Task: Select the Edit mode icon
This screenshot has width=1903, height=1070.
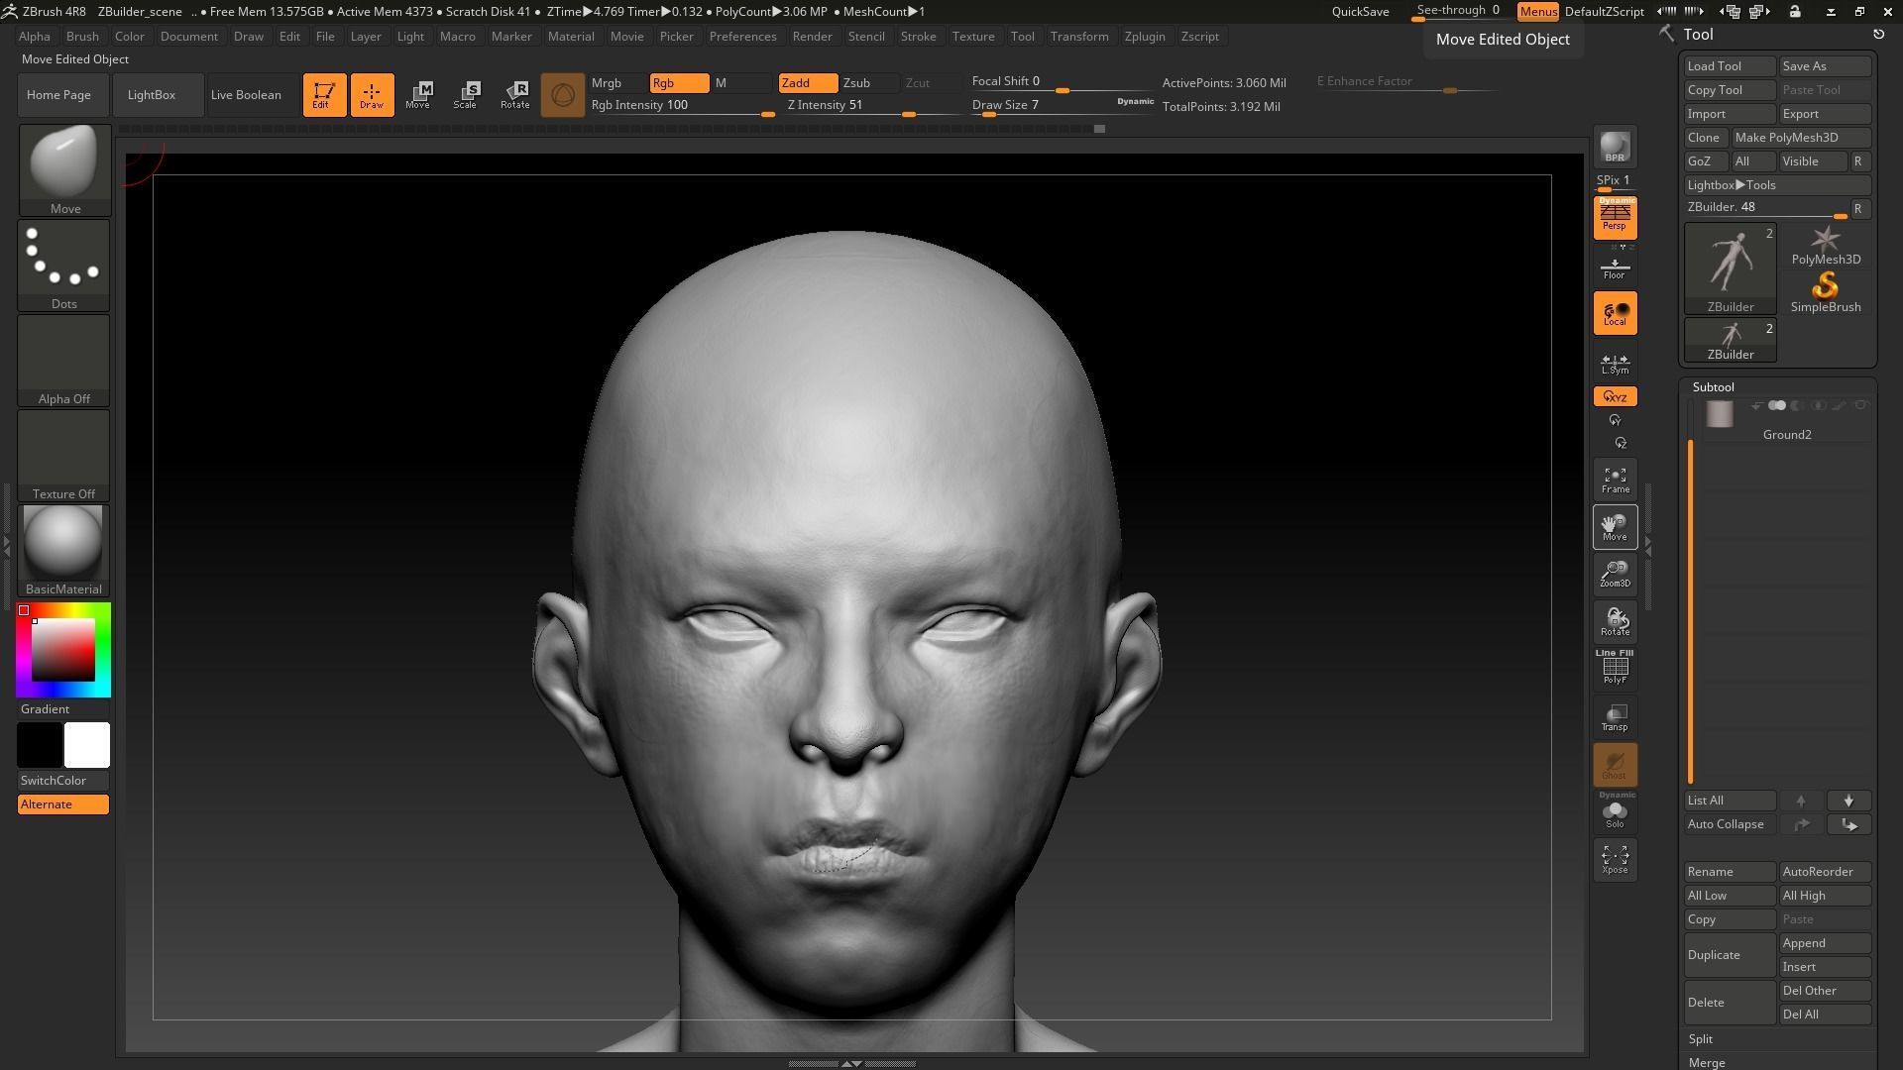Action: [x=324, y=95]
